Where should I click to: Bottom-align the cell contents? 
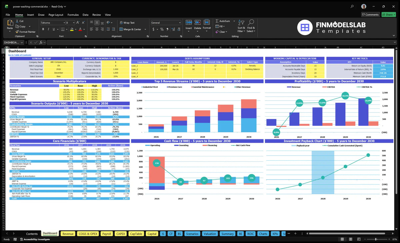pyautogui.click(x=102, y=23)
